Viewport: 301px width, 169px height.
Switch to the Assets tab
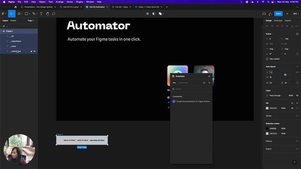pos(13,21)
